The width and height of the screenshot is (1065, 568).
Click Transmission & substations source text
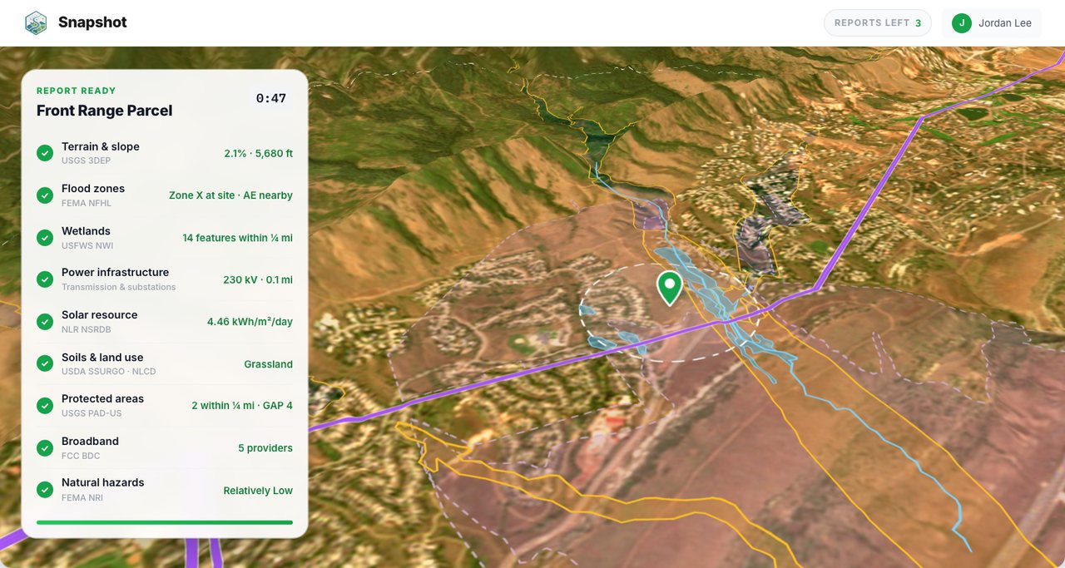click(119, 287)
